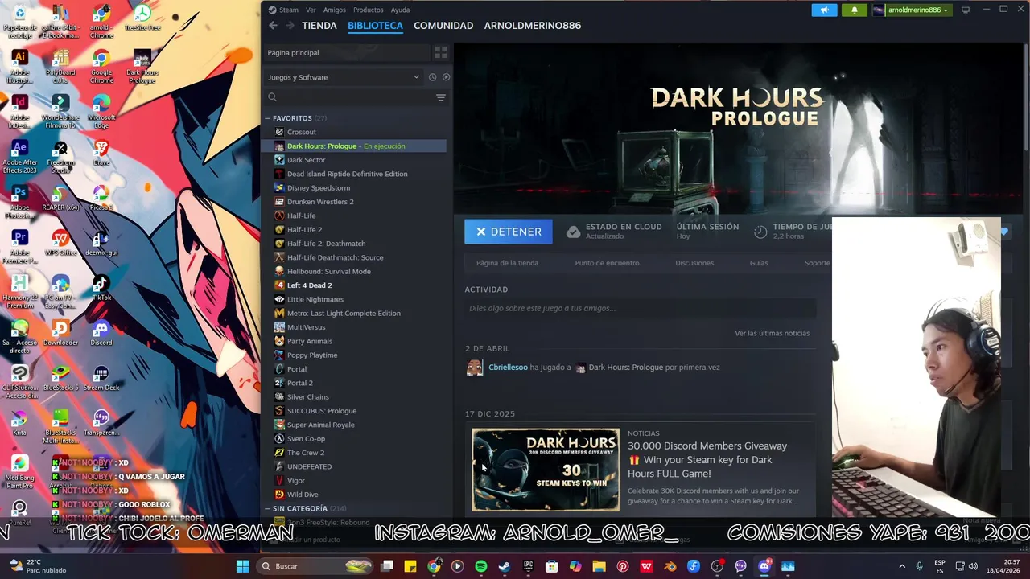
Task: Collapse the FAVORITOS category
Action: [268, 118]
